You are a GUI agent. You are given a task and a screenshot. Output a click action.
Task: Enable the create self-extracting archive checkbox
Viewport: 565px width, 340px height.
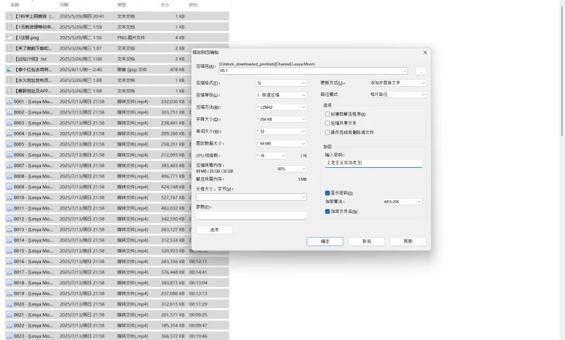pos(327,114)
